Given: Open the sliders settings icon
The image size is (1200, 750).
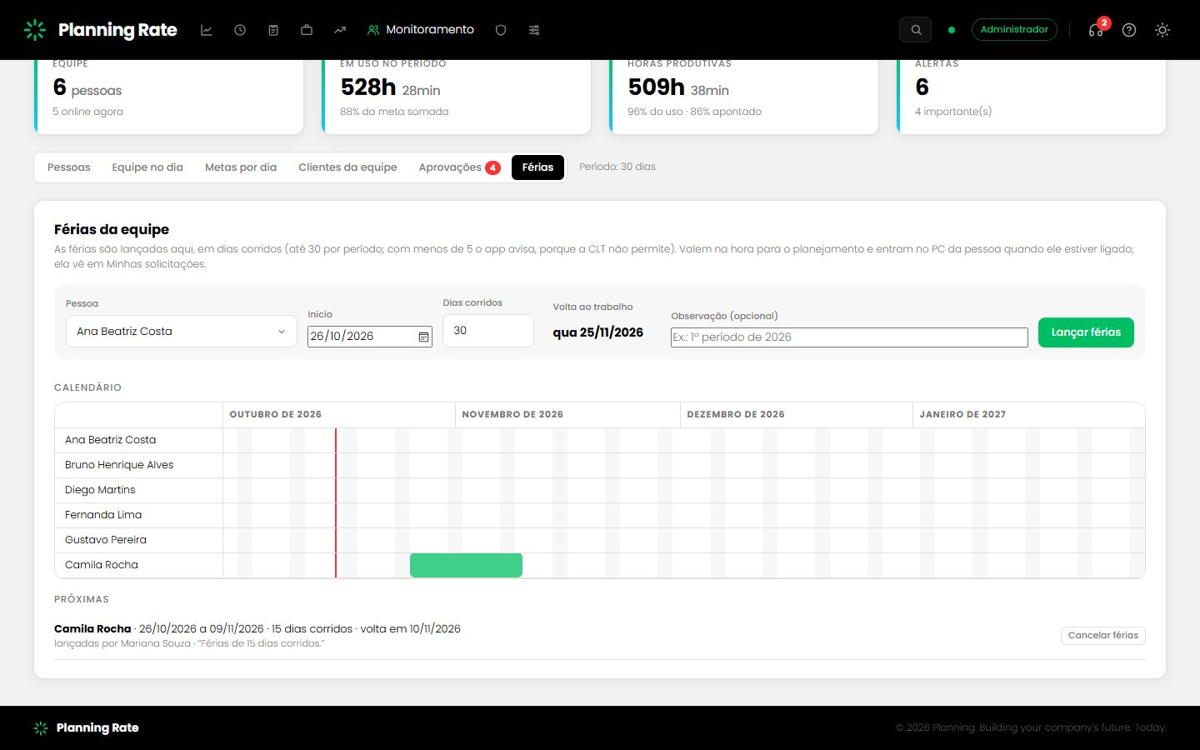Looking at the screenshot, I should [x=534, y=30].
